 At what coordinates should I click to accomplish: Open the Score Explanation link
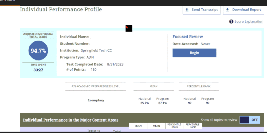[x=249, y=22]
